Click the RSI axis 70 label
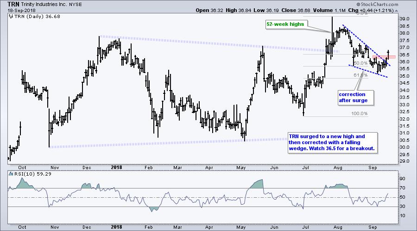 tap(402, 188)
